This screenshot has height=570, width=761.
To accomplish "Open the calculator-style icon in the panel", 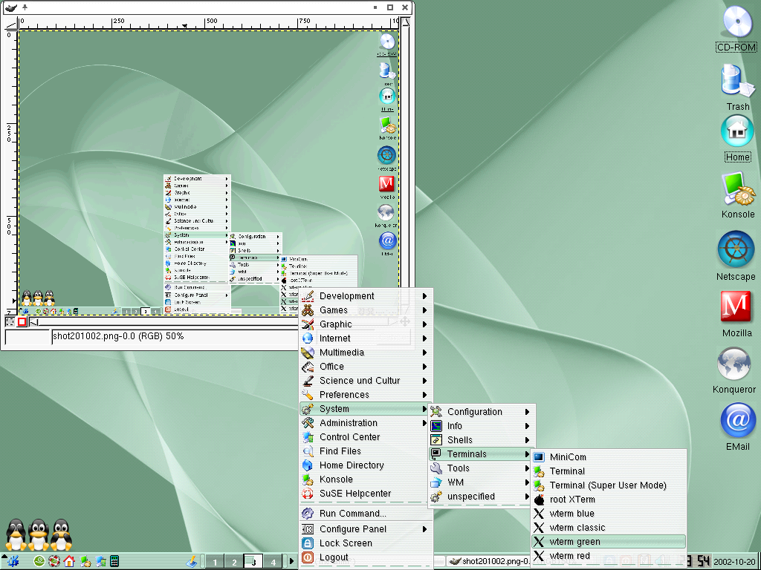I will 114,562.
